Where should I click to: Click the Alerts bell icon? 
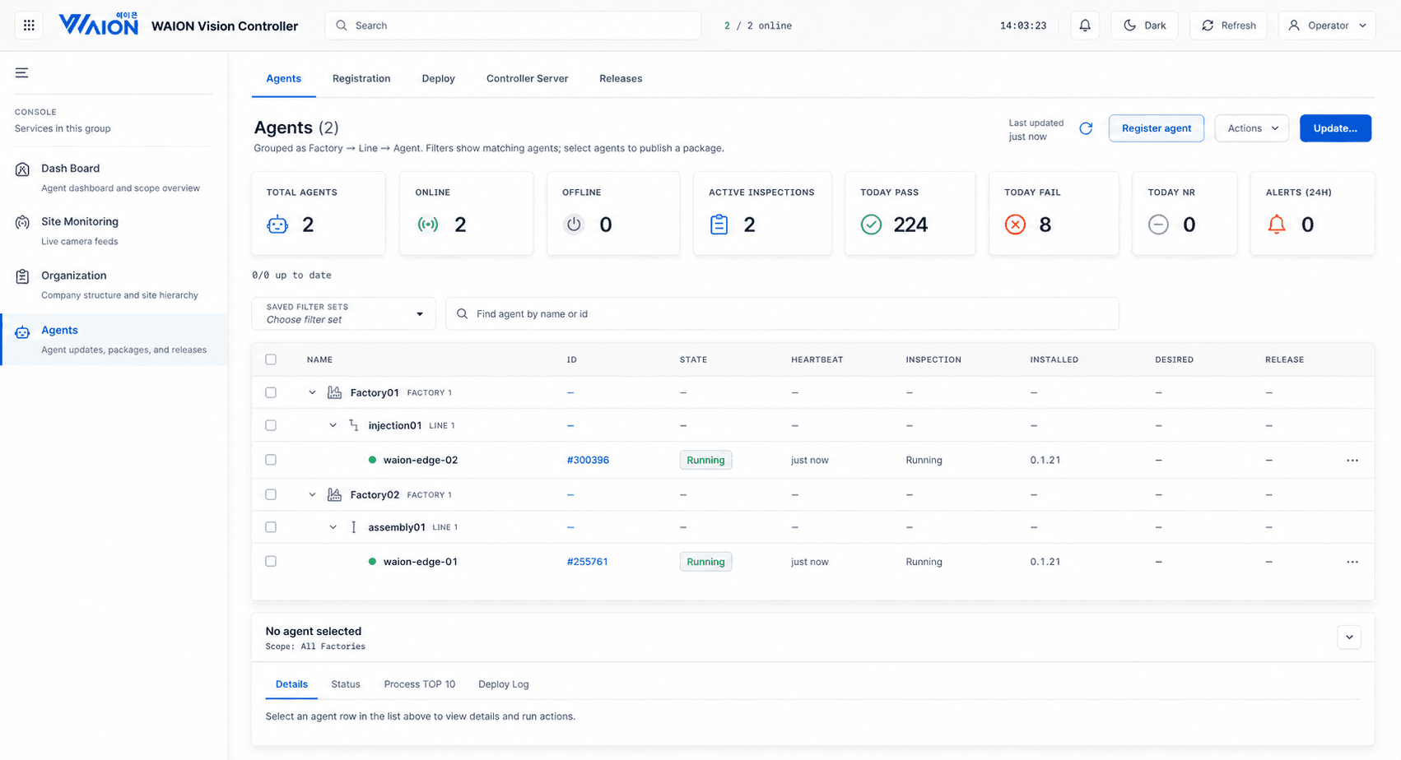coord(1277,225)
